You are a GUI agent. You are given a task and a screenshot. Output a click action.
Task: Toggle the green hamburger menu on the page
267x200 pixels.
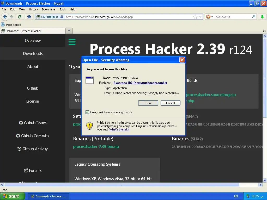[72, 42]
